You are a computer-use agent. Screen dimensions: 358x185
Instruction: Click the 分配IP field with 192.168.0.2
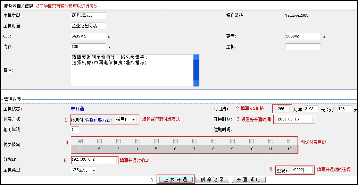pos(94,160)
